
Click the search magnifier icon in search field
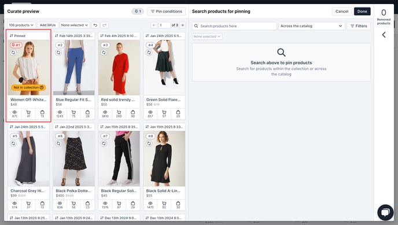pyautogui.click(x=196, y=26)
